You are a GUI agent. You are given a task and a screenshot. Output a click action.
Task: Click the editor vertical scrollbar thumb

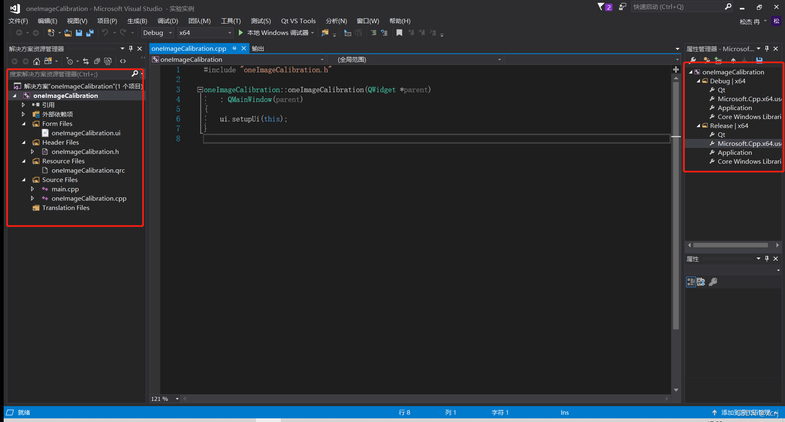coord(676,205)
